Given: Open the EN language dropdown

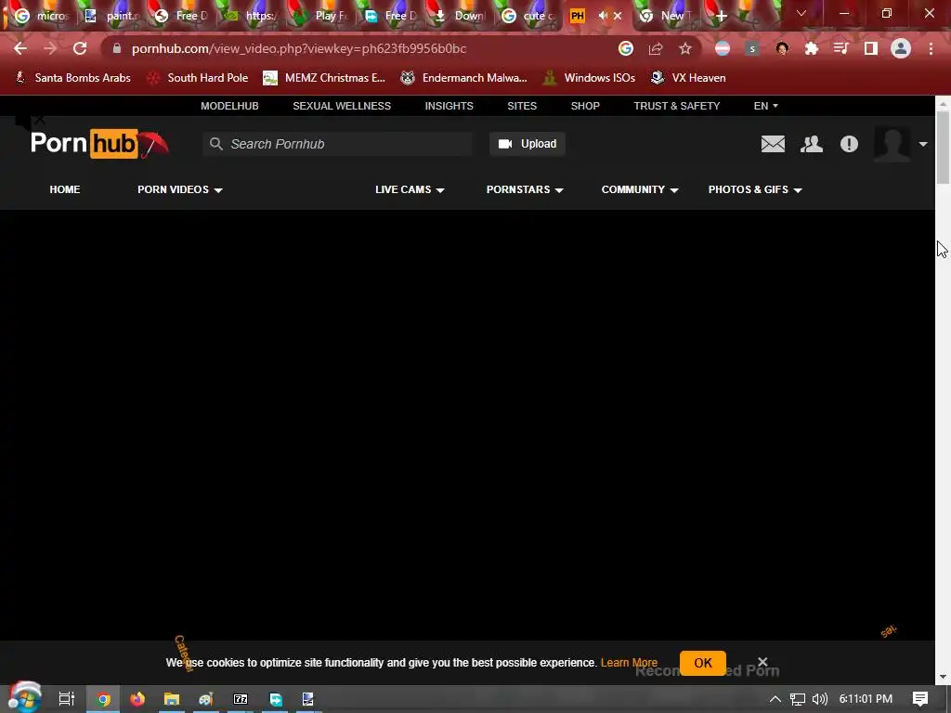Looking at the screenshot, I should point(765,106).
